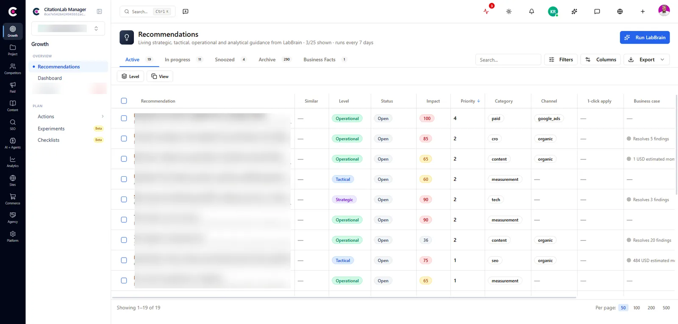Click the Run LabBrain button
The width and height of the screenshot is (678, 324).
click(645, 37)
